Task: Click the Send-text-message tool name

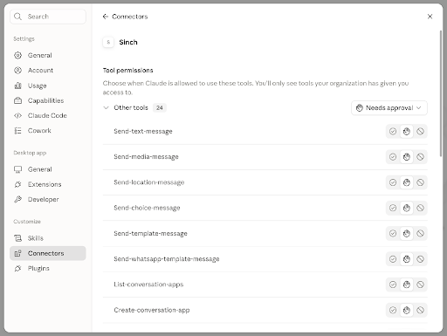Action: pyautogui.click(x=143, y=132)
